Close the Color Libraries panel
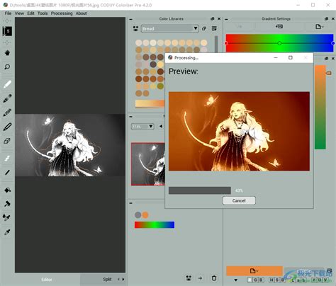The height and width of the screenshot is (286, 336). [x=219, y=18]
